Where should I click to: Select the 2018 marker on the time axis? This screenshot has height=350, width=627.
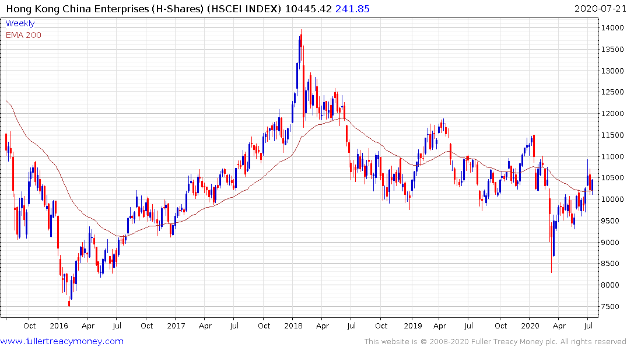293,325
